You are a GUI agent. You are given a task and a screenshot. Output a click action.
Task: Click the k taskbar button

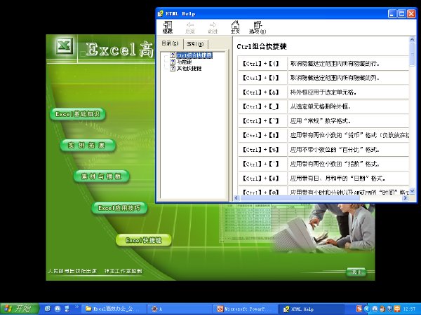180,309
